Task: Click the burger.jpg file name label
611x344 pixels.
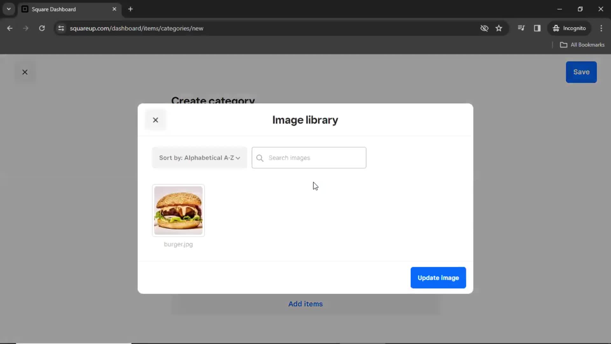Action: pyautogui.click(x=178, y=244)
